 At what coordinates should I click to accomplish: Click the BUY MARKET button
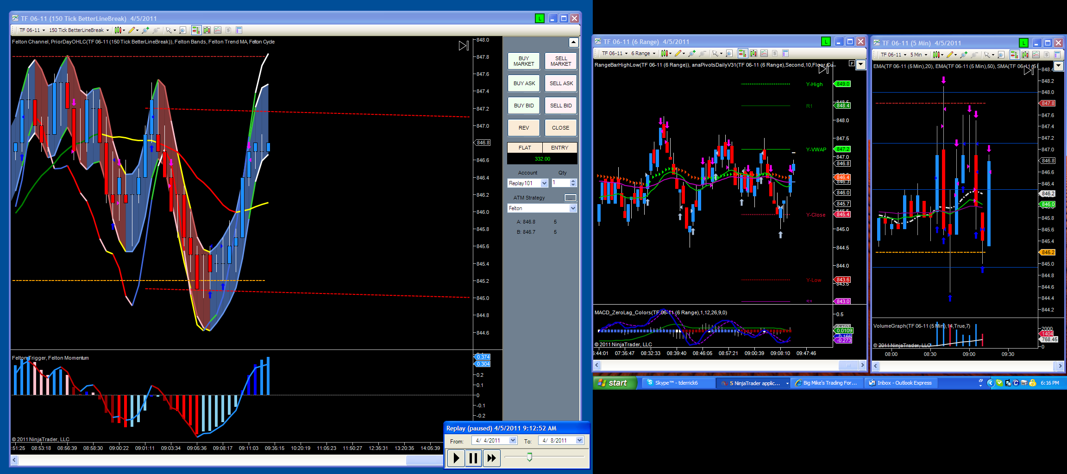[524, 61]
